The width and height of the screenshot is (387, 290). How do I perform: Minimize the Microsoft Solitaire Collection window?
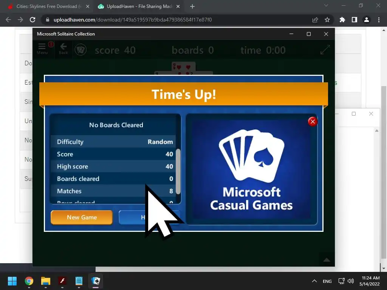tap(291, 34)
